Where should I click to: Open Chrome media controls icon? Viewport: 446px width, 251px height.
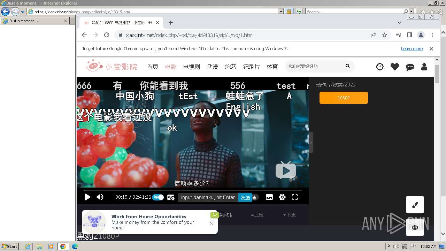click(399, 35)
